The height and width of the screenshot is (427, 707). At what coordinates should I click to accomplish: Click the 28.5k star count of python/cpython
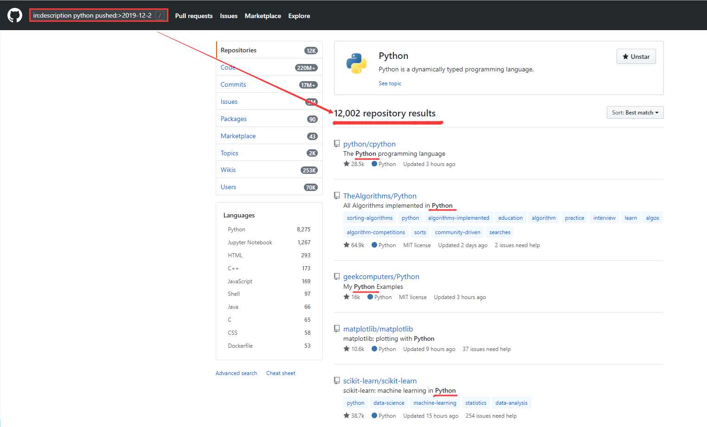click(x=354, y=164)
